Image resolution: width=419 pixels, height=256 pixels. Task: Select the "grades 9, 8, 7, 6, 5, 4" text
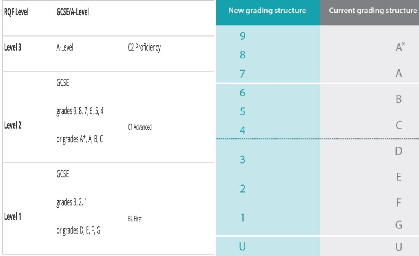point(80,111)
